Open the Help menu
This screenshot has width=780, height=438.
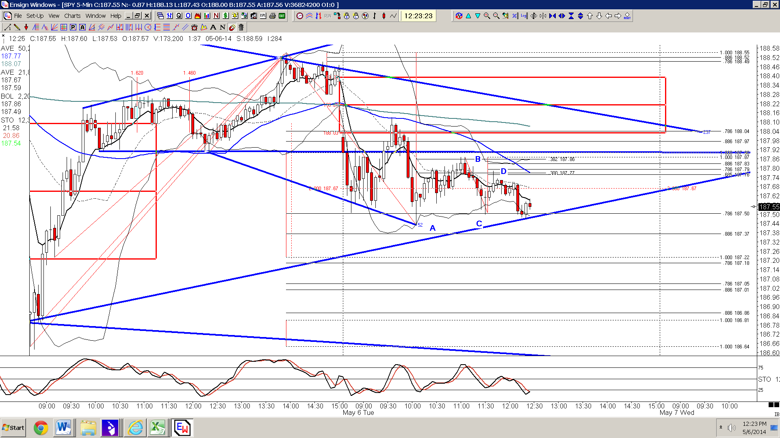click(116, 16)
